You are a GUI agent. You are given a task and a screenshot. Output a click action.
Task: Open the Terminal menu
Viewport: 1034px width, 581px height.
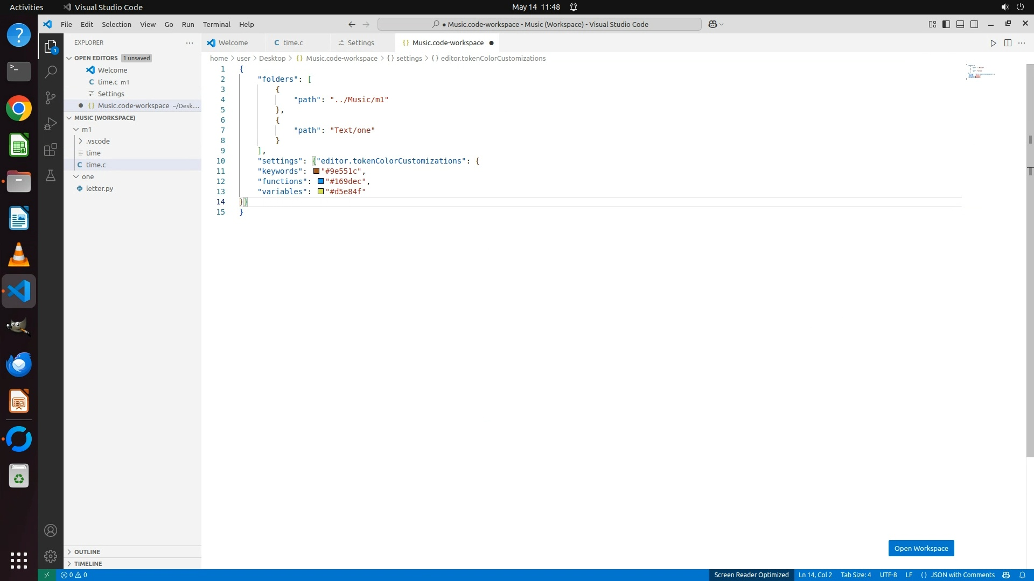[216, 24]
